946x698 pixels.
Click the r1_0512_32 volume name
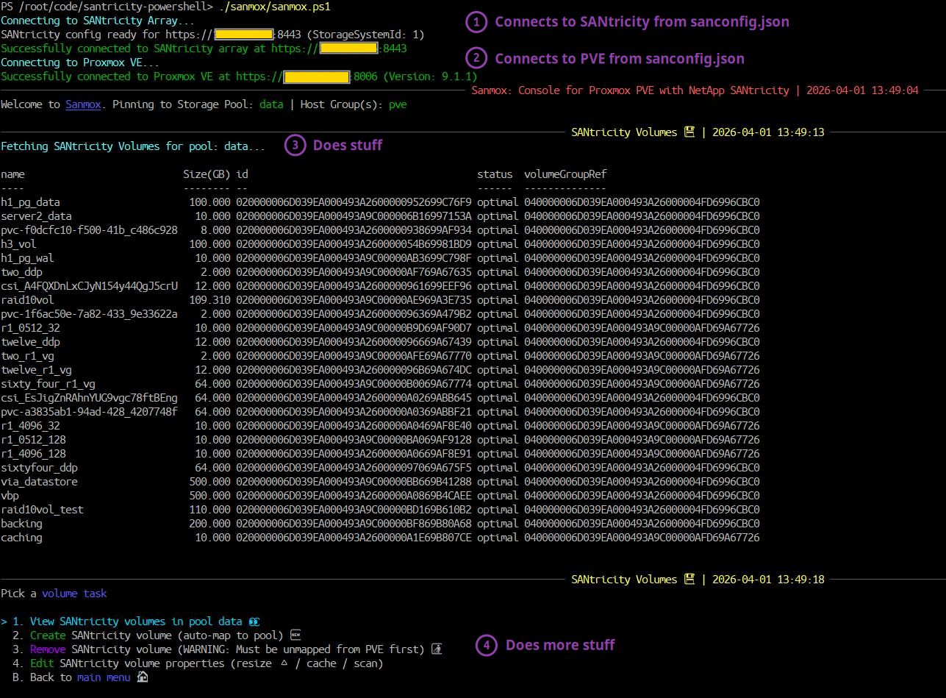[30, 328]
